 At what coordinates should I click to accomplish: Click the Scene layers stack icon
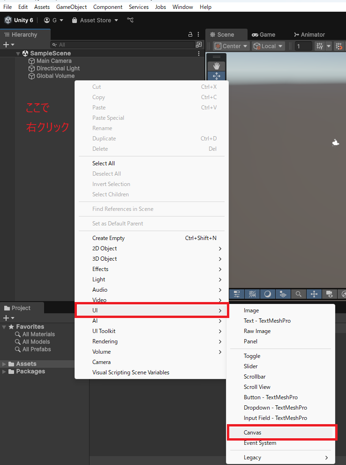coord(283,294)
